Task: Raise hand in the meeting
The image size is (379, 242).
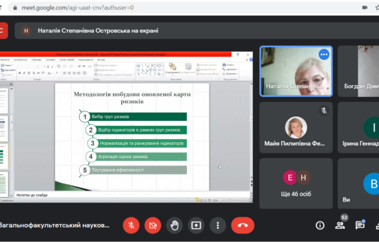Action: pos(174,225)
